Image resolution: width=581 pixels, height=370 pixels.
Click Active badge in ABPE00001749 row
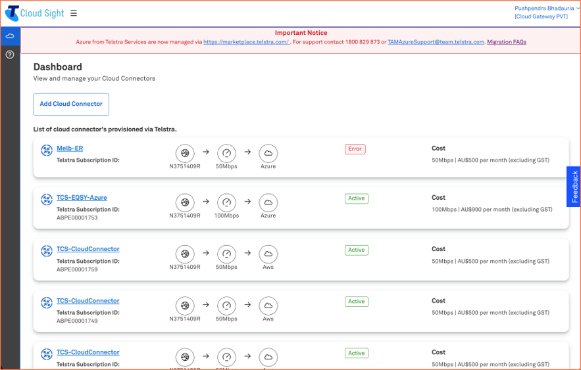click(x=357, y=302)
